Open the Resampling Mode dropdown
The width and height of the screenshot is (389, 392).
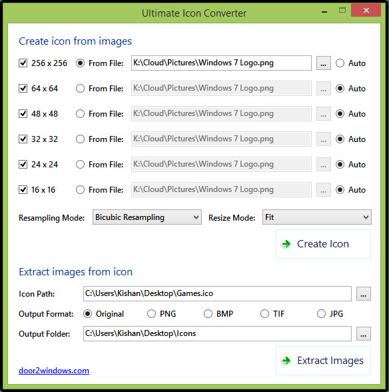coord(147,217)
